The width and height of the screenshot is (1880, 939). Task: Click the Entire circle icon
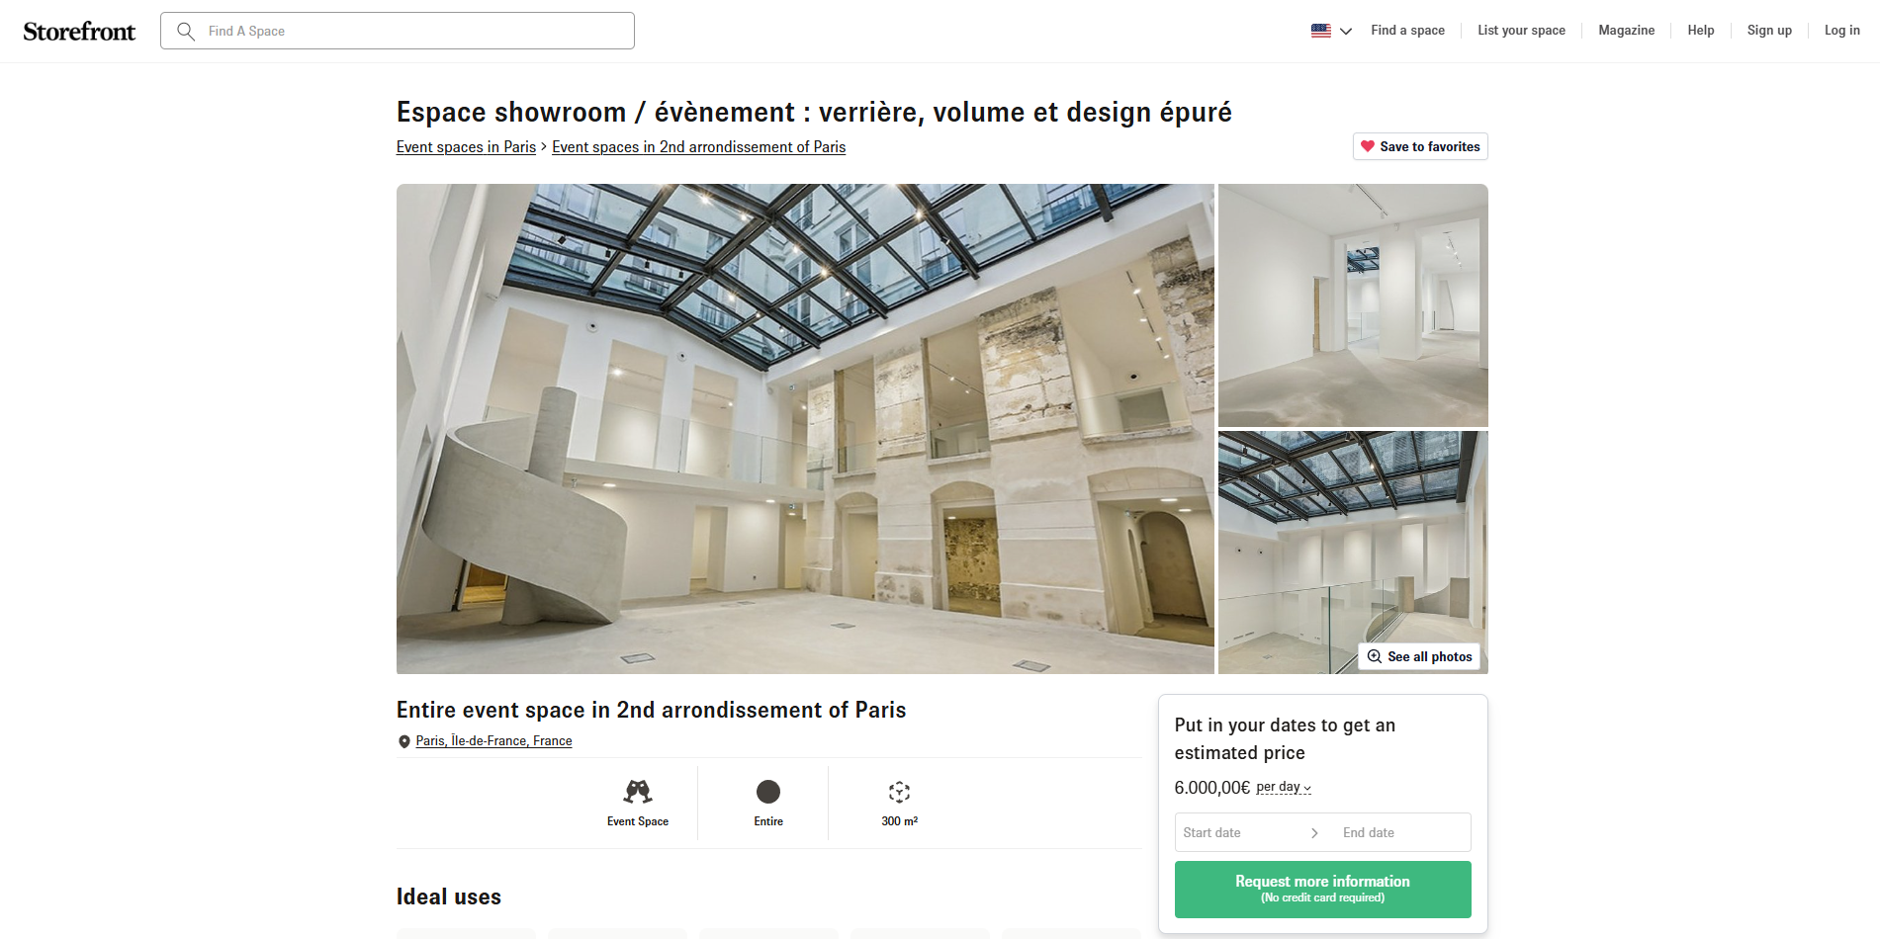(x=768, y=792)
